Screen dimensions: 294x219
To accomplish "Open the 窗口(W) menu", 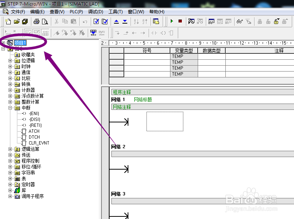I will [136, 12].
